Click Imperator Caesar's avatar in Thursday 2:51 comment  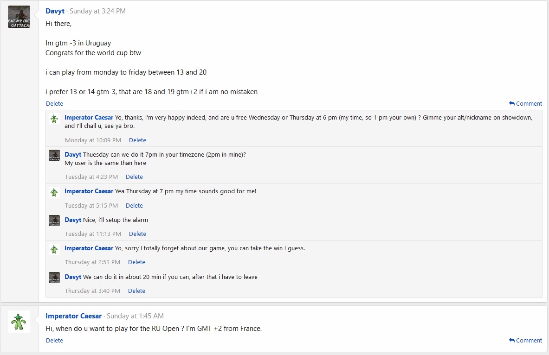pyautogui.click(x=54, y=249)
